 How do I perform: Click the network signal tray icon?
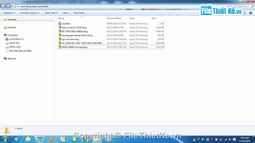pos(226,139)
